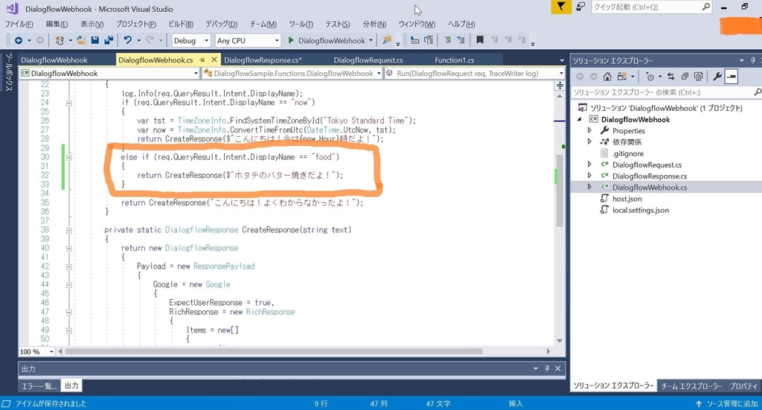Screen dimensions: 762x410
Task: Select local.settings.json in Solution Explorer
Action: (641, 210)
